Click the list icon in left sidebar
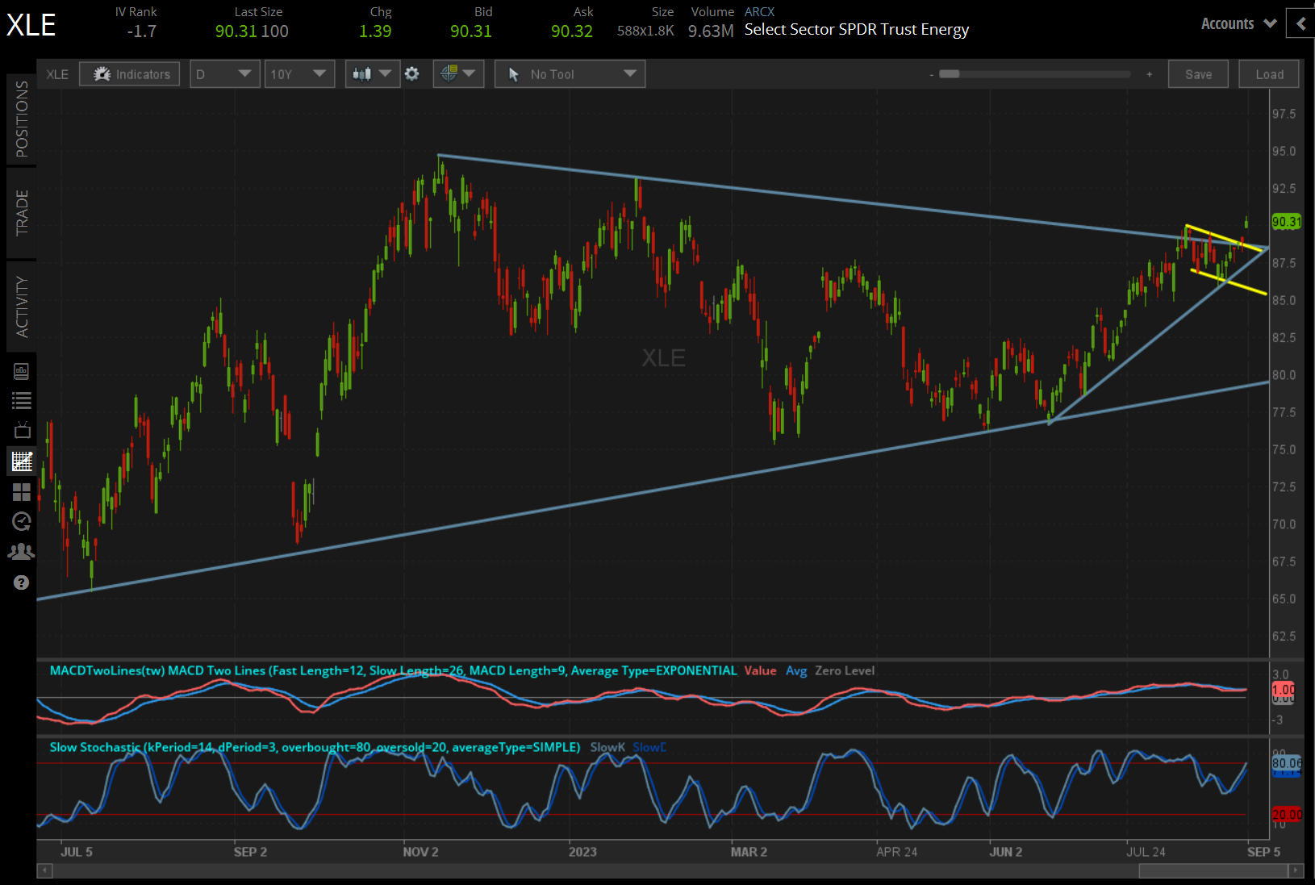The width and height of the screenshot is (1315, 885). 22,401
